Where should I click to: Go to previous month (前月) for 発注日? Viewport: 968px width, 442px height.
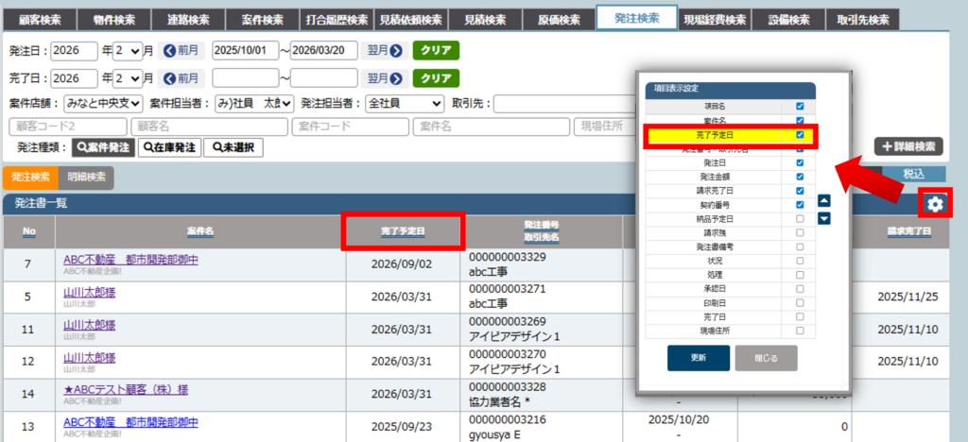pos(181,51)
